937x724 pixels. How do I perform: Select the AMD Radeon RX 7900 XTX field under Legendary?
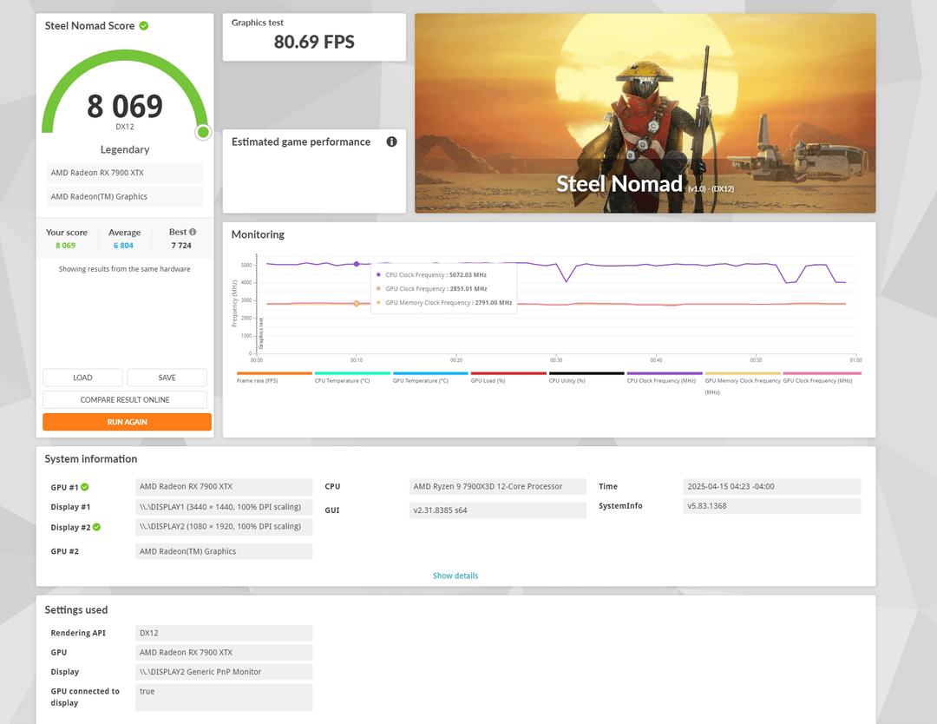pos(125,173)
